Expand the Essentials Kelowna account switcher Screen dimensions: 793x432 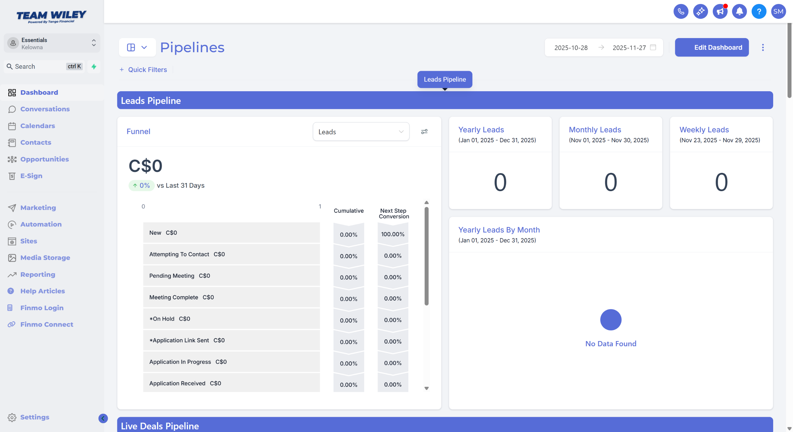[x=52, y=43]
